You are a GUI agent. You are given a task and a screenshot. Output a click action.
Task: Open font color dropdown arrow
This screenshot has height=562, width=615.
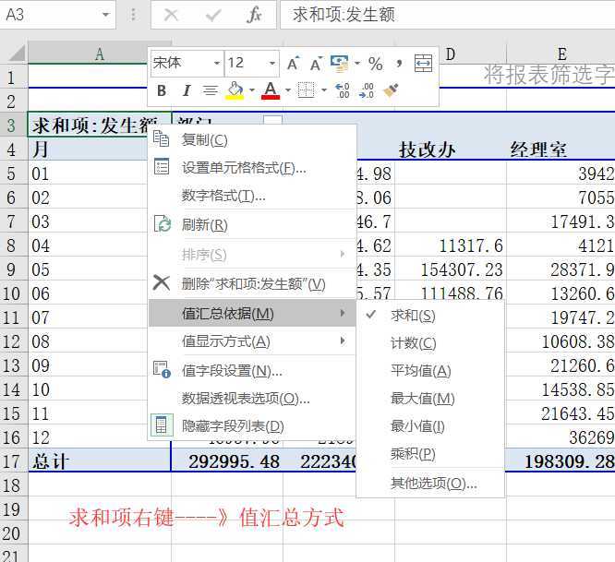click(x=288, y=90)
